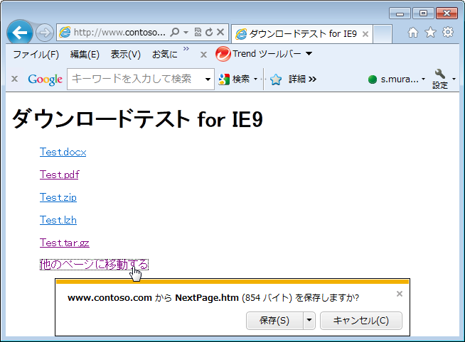Viewport: 465px width, 342px height.
Task: Dismiss the download notification bar
Action: point(400,294)
